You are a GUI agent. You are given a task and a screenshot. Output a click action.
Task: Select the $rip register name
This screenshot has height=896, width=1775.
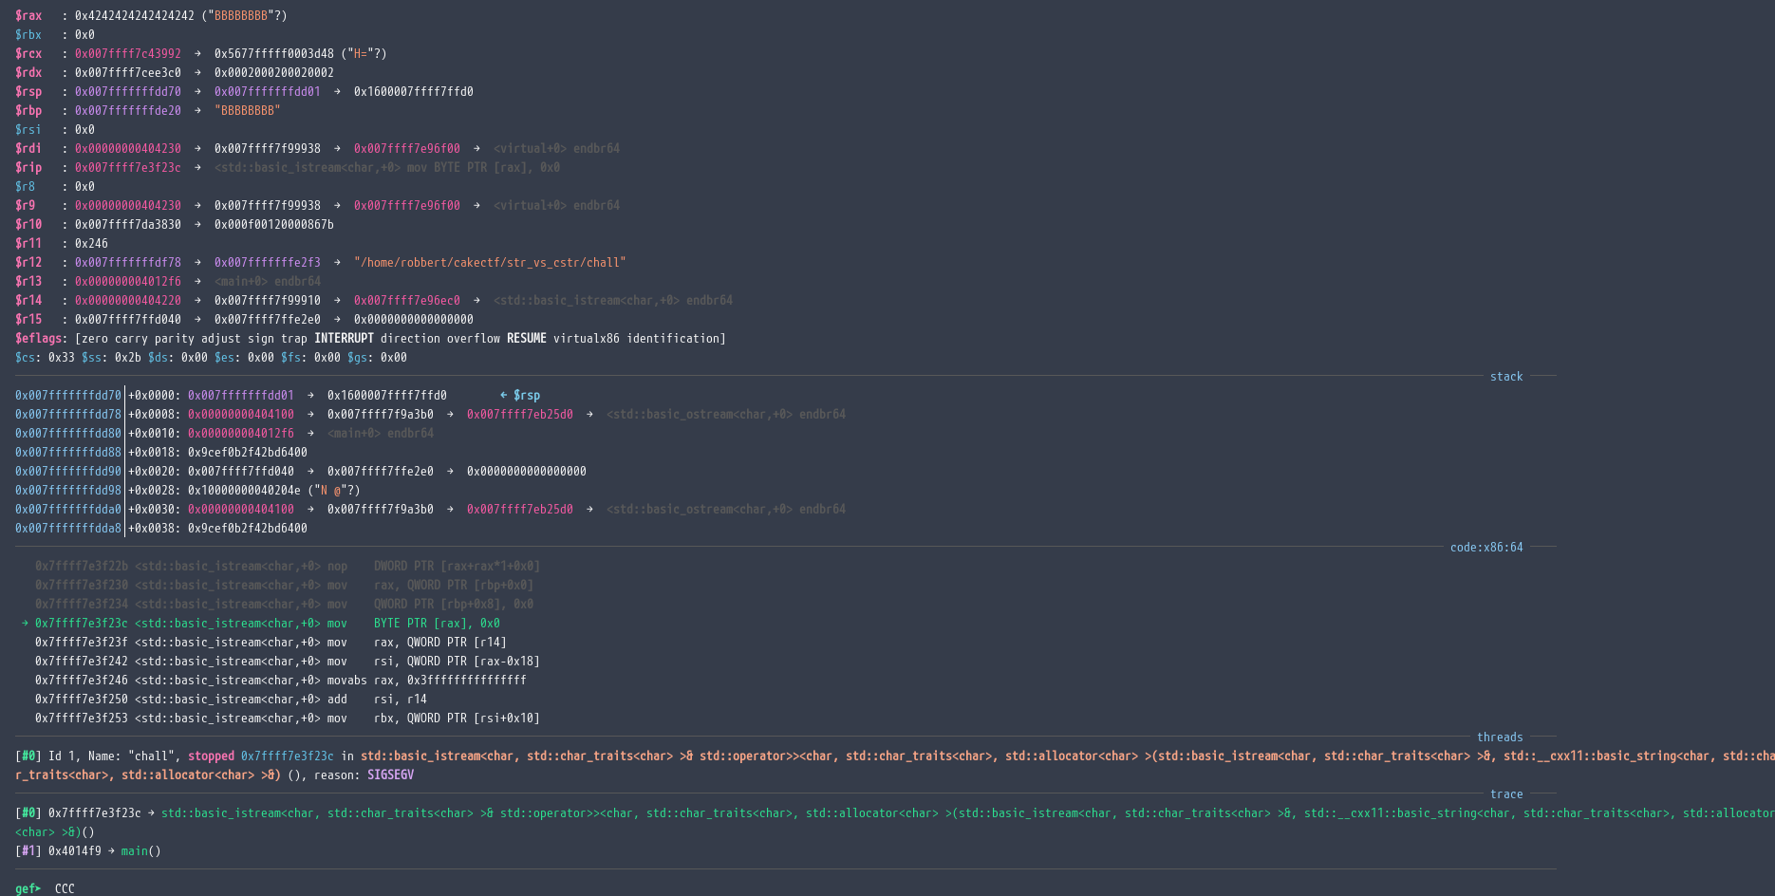click(28, 167)
